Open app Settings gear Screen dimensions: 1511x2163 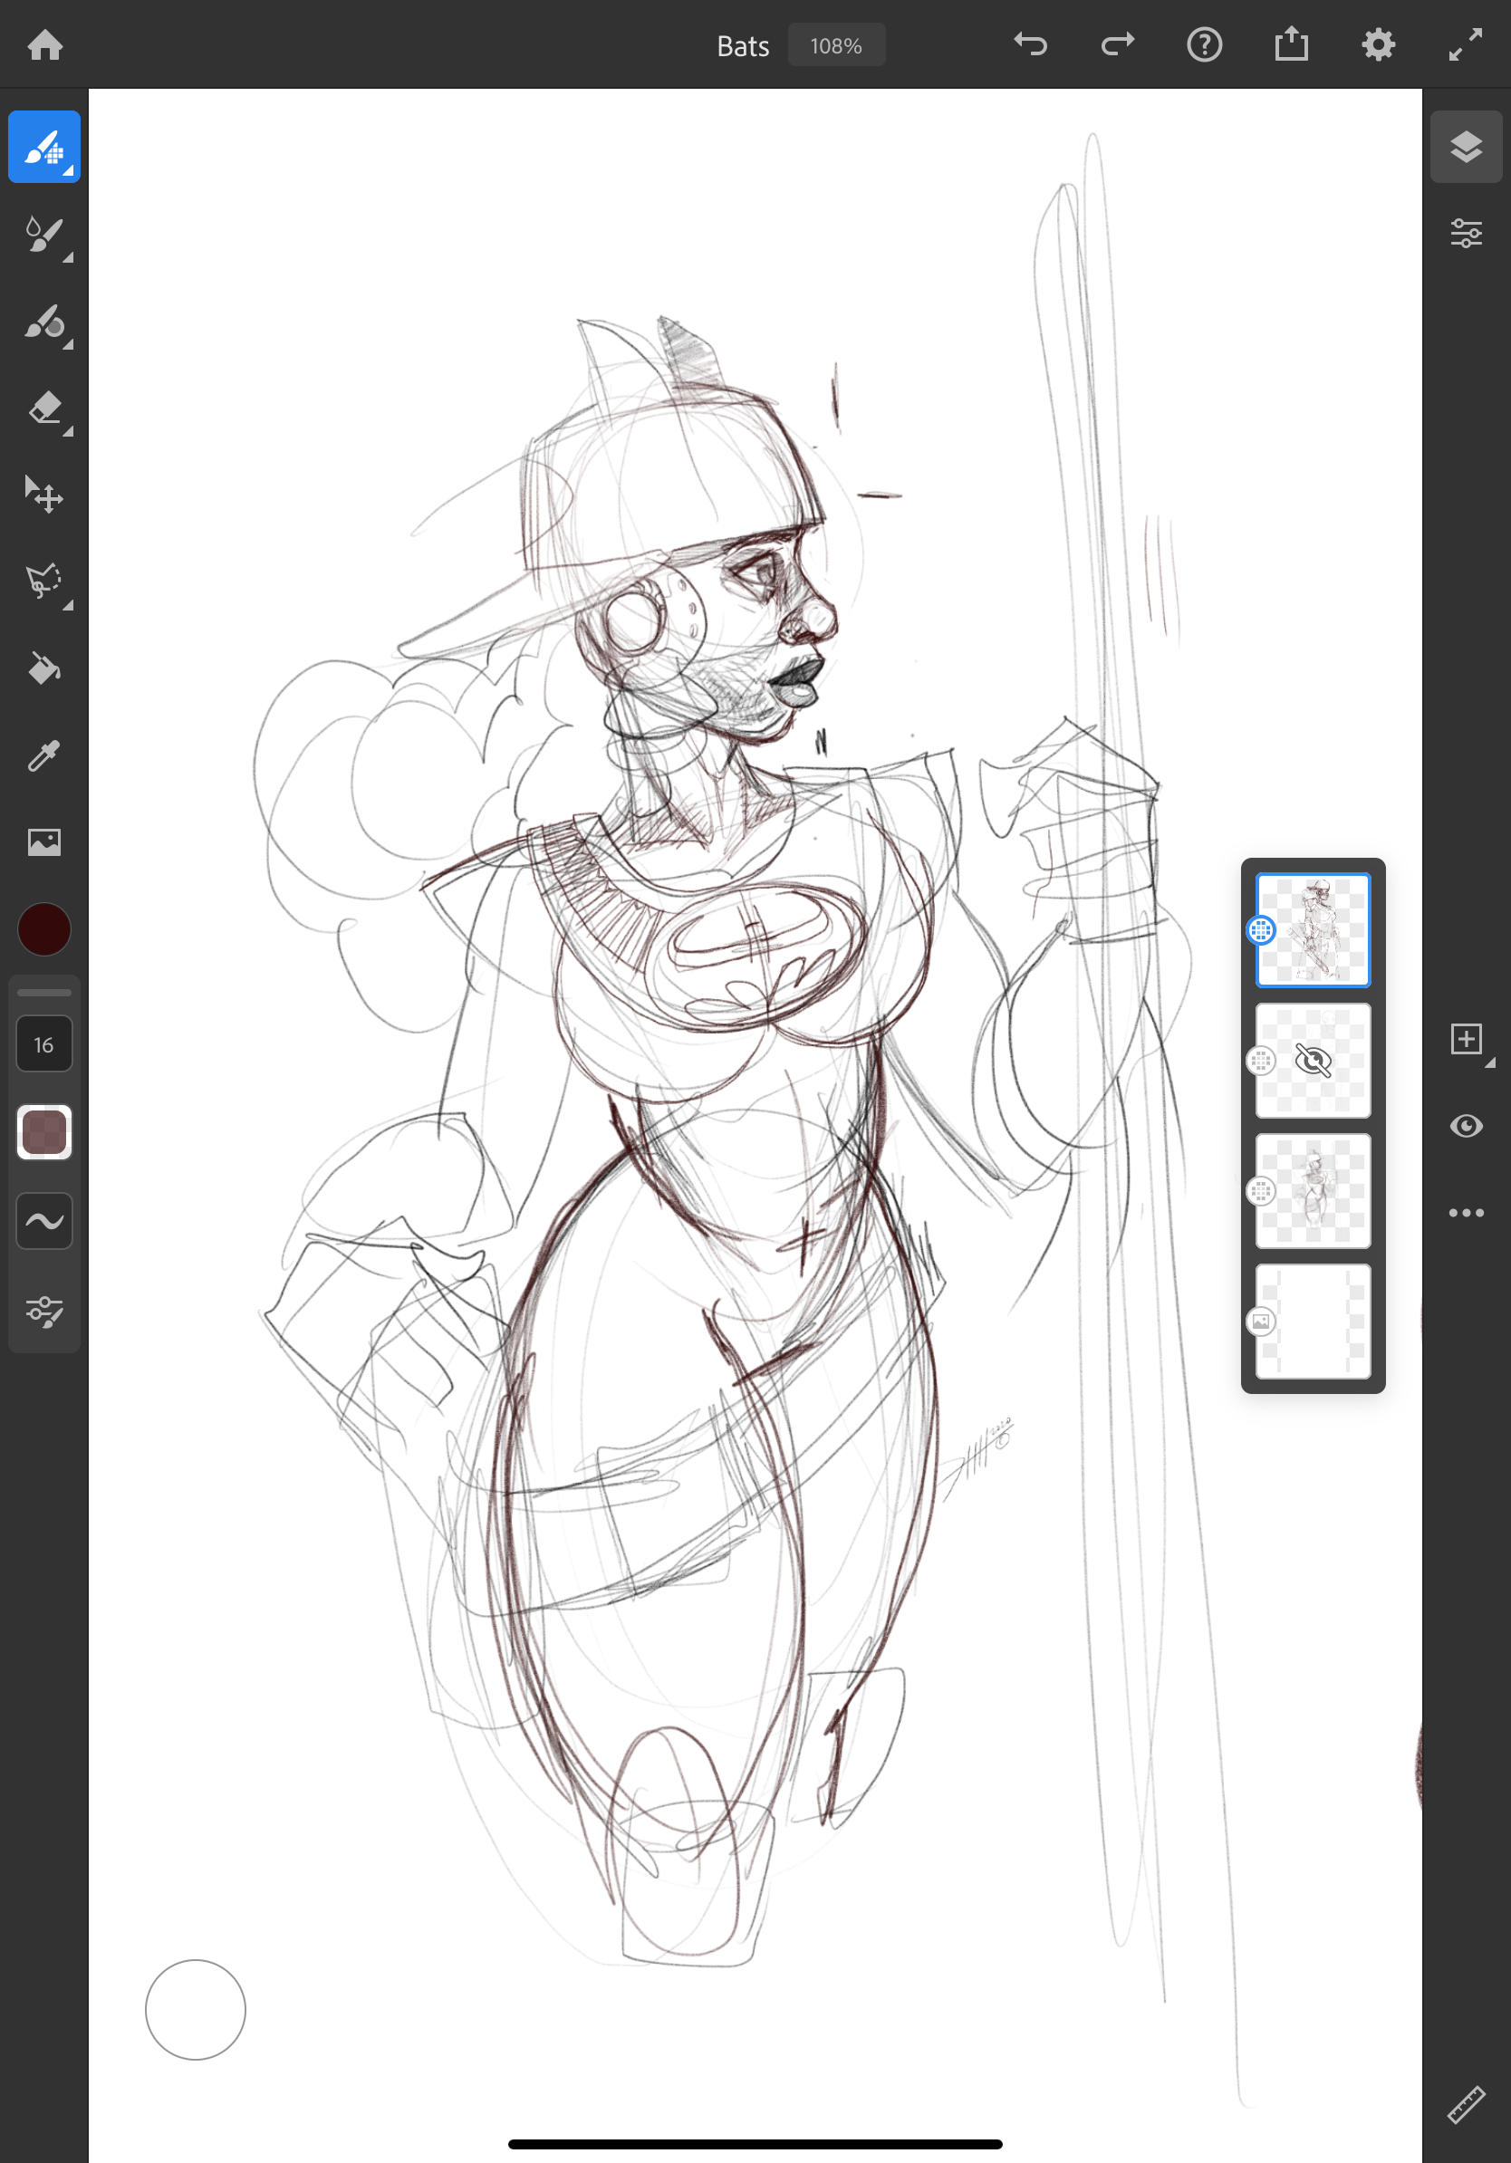(1378, 44)
